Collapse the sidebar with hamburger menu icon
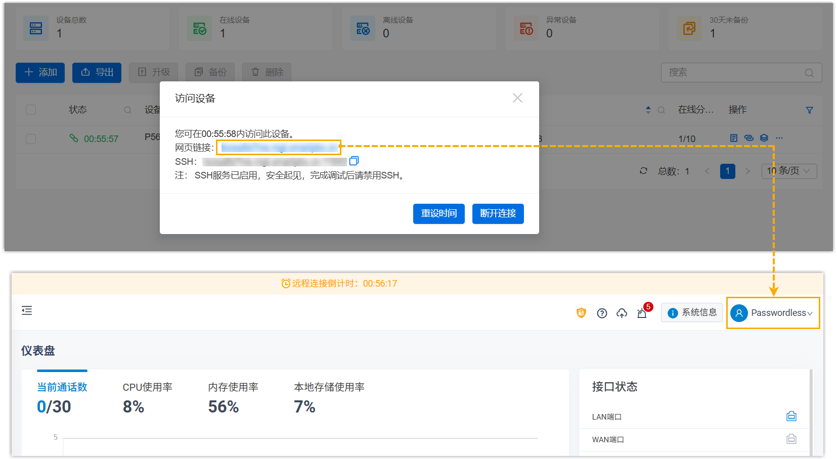 pos(27,310)
